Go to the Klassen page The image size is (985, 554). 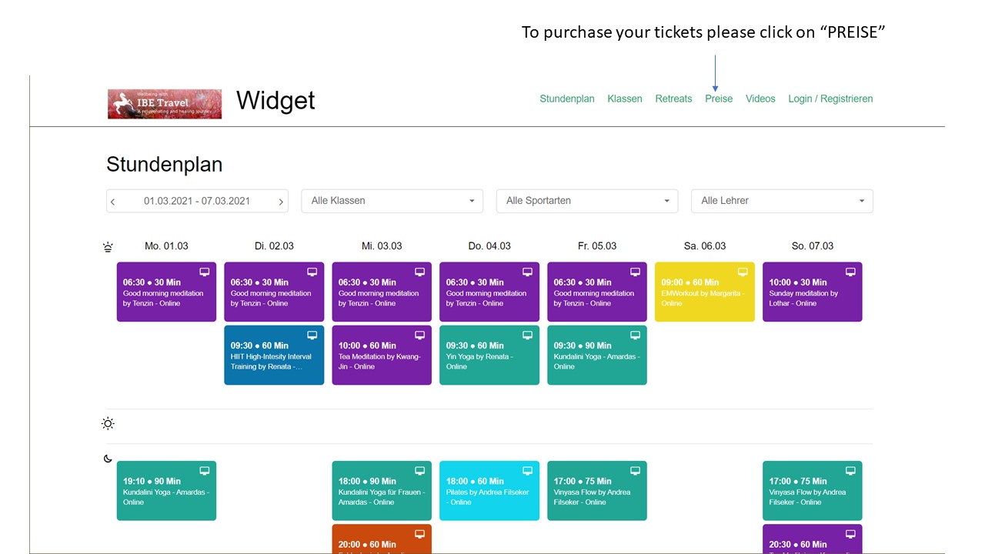click(625, 98)
